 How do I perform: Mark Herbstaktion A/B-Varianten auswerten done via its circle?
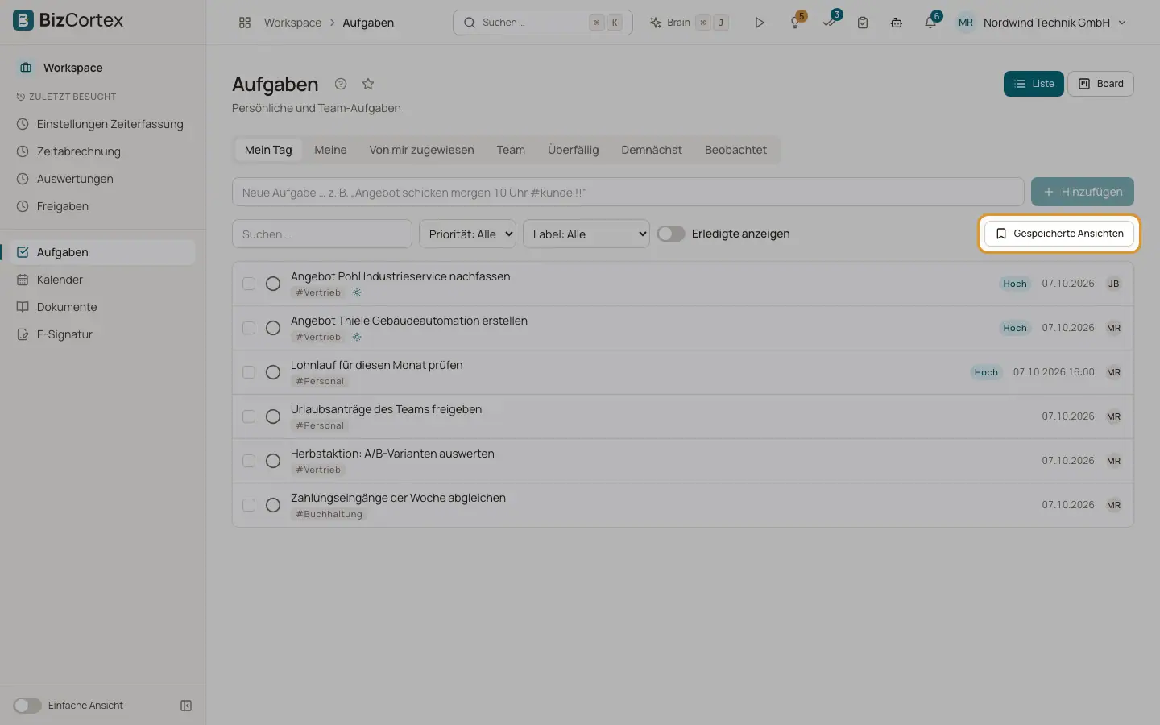(x=273, y=461)
